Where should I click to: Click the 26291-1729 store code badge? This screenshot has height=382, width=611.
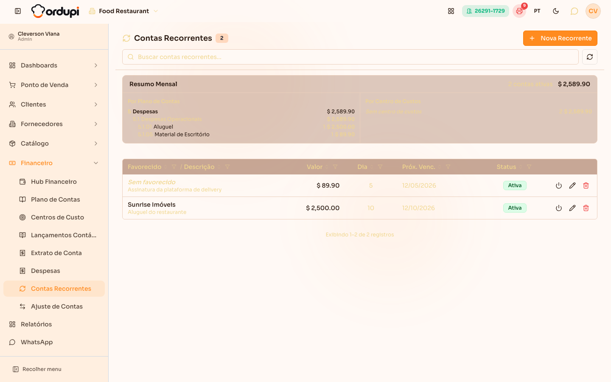[485, 11]
